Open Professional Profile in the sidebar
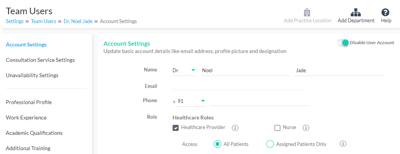The image size is (400, 154). 29,102
